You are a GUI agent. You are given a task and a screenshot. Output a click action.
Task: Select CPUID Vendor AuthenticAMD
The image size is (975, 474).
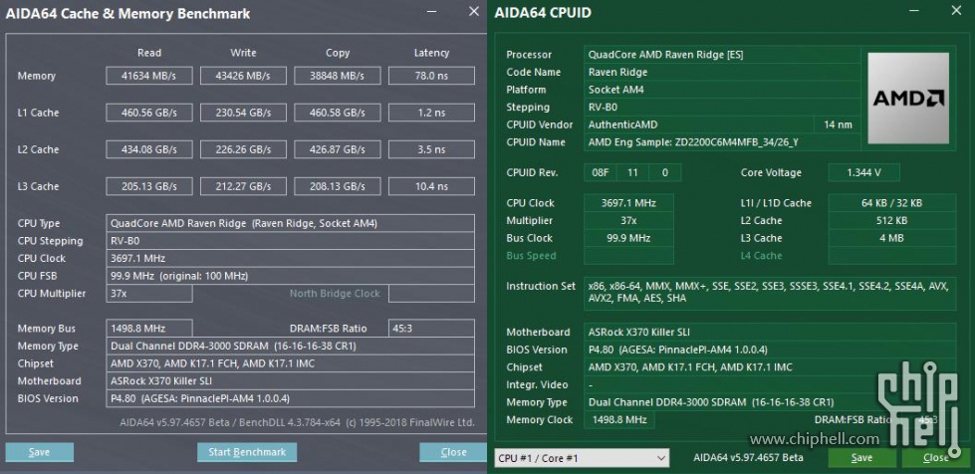coord(699,124)
